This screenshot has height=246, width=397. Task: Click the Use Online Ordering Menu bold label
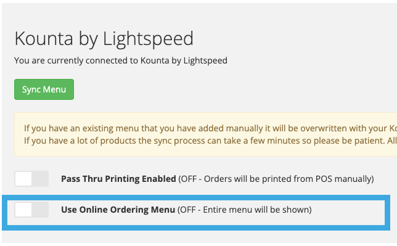[x=118, y=210]
